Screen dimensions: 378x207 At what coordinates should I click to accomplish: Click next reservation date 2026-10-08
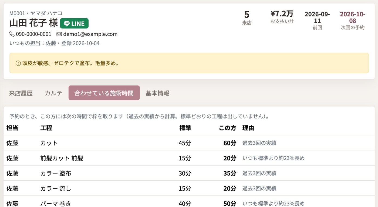[353, 17]
